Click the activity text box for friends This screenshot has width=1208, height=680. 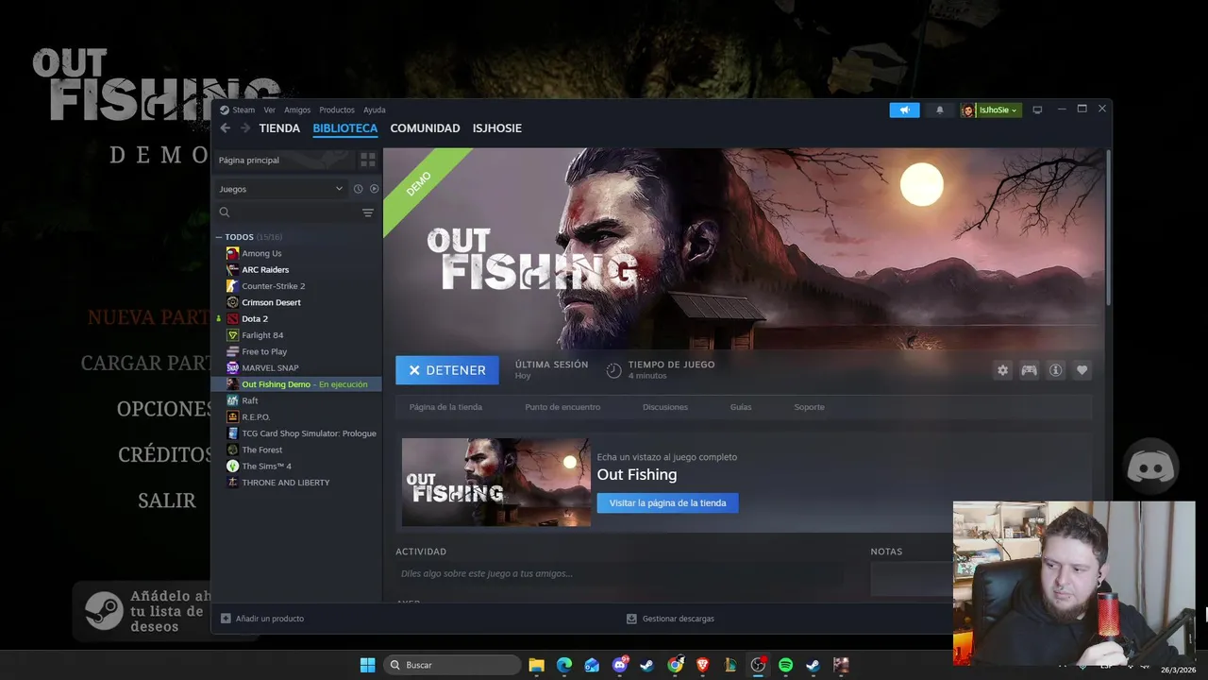(x=620, y=573)
